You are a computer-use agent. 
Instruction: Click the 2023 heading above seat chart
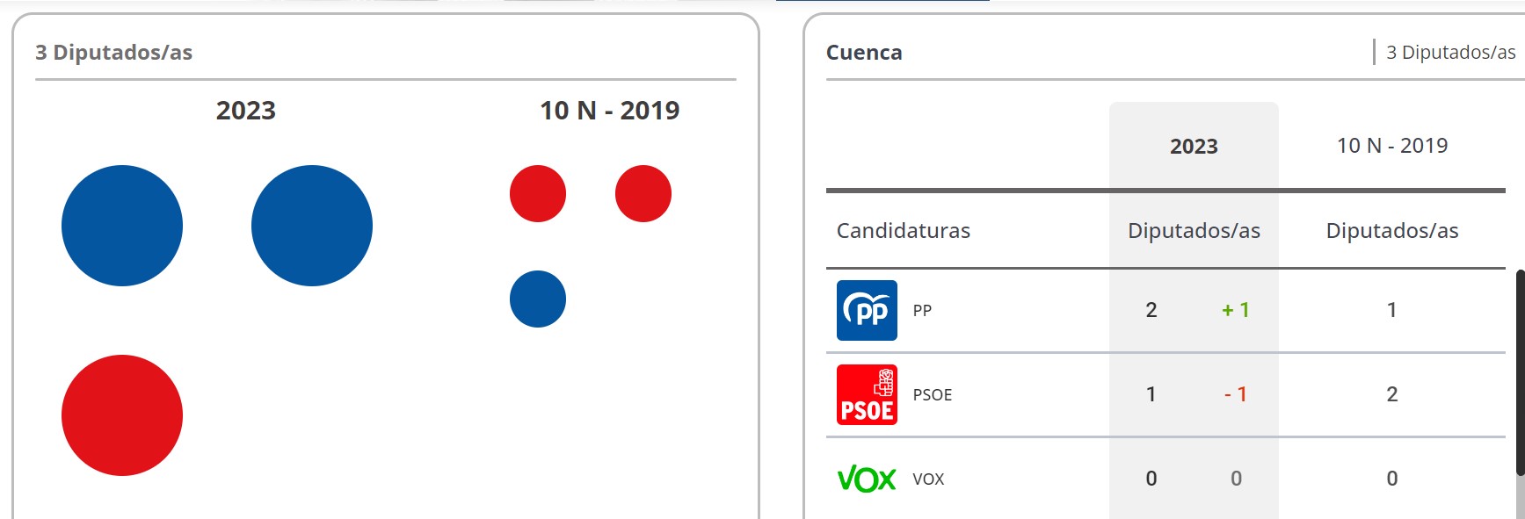coord(246,111)
